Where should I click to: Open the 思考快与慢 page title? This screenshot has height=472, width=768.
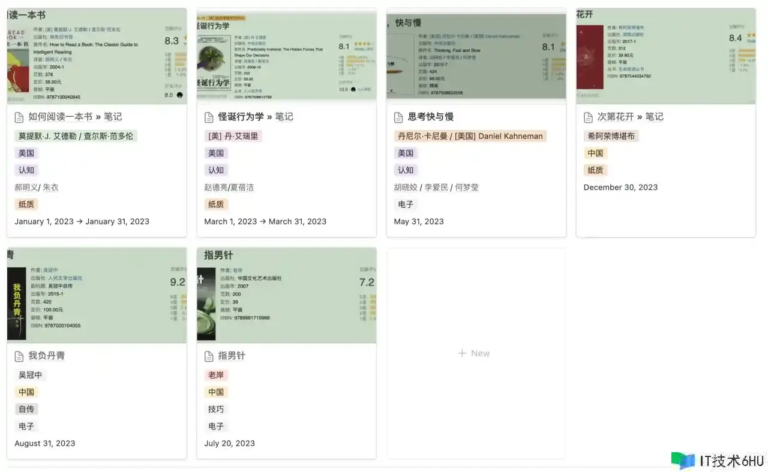[431, 117]
